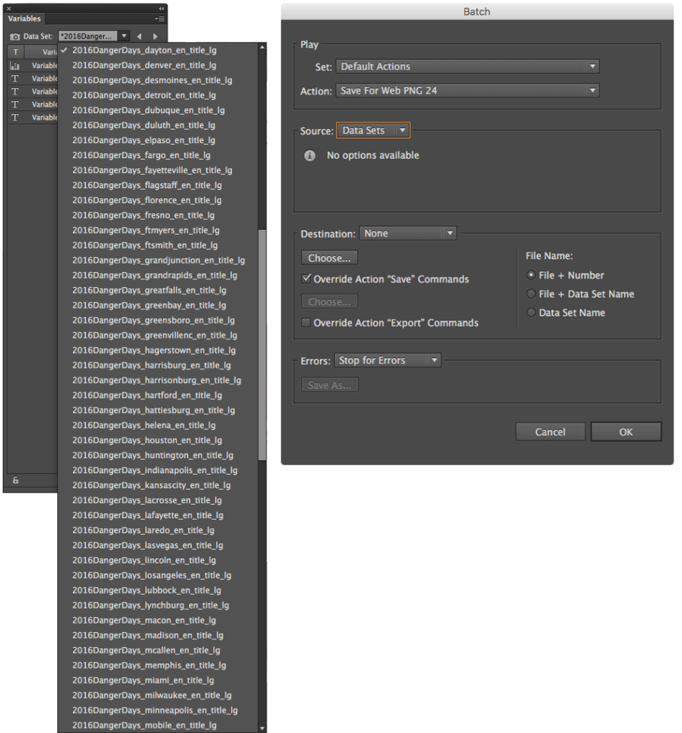Image resolution: width=682 pixels, height=733 pixels.
Task: Select 2016DangerDays_denver_en_title_lg data set
Action: tap(144, 65)
